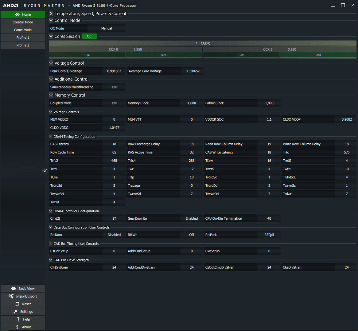Click CAS Latency value 18
Image resolution: width=358 pixels, height=331 pixels.
pos(114,144)
